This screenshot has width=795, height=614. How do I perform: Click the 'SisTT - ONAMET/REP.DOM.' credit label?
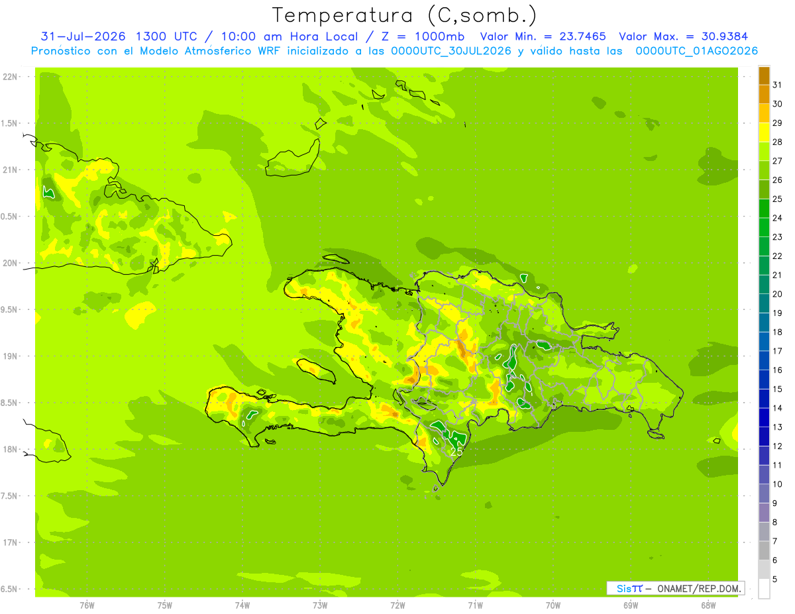pos(675,588)
